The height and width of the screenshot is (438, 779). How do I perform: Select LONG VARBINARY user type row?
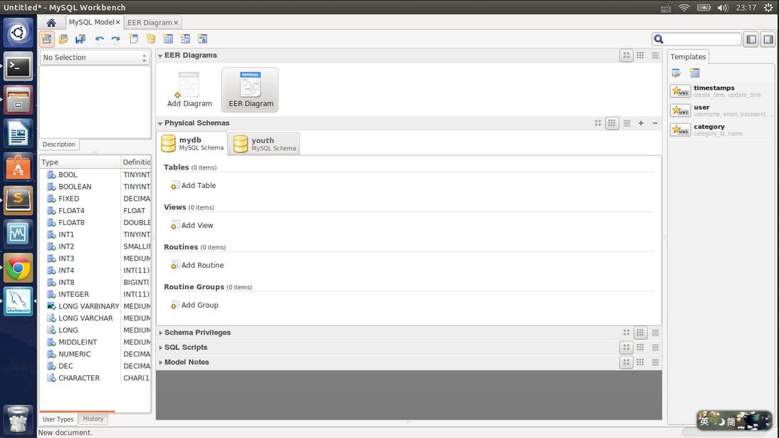click(95, 306)
